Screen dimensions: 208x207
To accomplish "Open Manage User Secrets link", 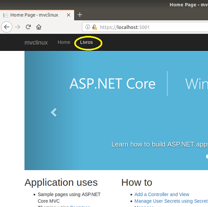I will point(171,201).
